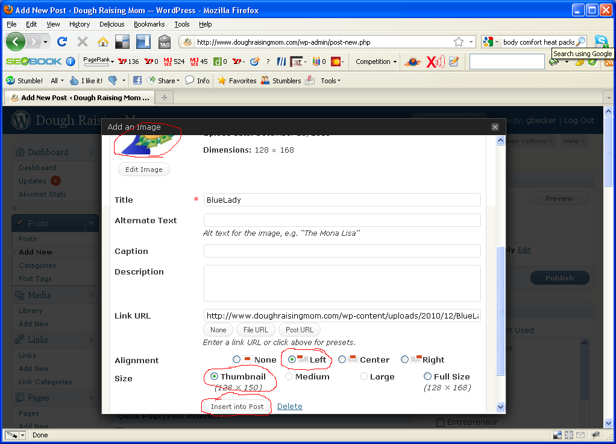Image resolution: width=616 pixels, height=444 pixels.
Task: Click the Delicious icon in status bar
Action: (558, 435)
